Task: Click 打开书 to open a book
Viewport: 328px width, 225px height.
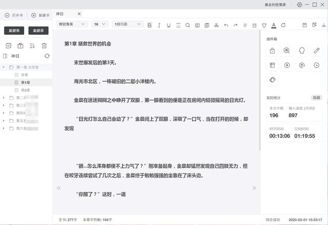Action: 14,15
